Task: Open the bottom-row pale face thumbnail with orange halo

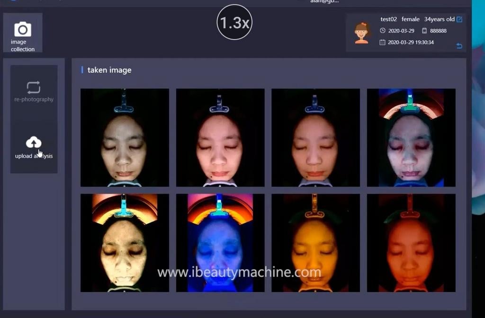Action: (x=125, y=243)
